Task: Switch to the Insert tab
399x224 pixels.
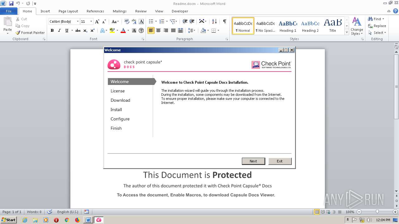Action: (x=45, y=11)
